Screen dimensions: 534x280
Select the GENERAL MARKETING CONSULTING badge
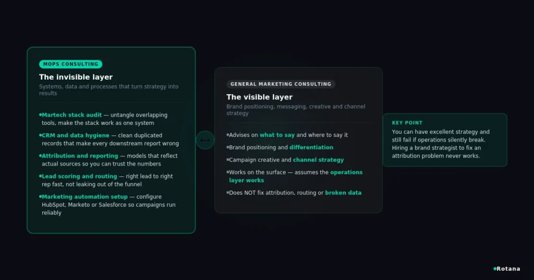point(281,84)
